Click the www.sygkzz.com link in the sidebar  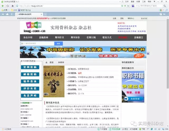[x=27, y=109]
